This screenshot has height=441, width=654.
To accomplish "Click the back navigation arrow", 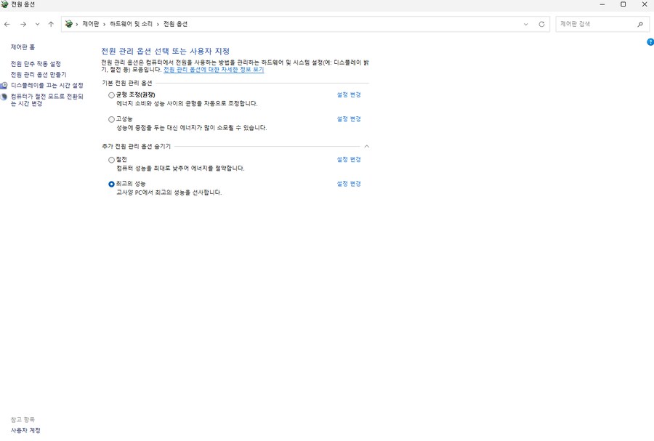I will (7, 23).
